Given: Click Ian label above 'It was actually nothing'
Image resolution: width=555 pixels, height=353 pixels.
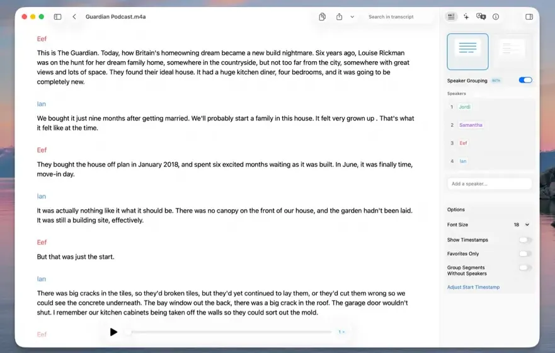Looking at the screenshot, I should [x=42, y=197].
